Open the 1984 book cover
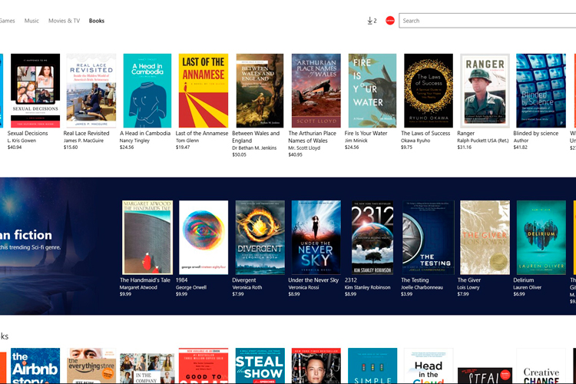The image size is (576, 384). pos(204,237)
